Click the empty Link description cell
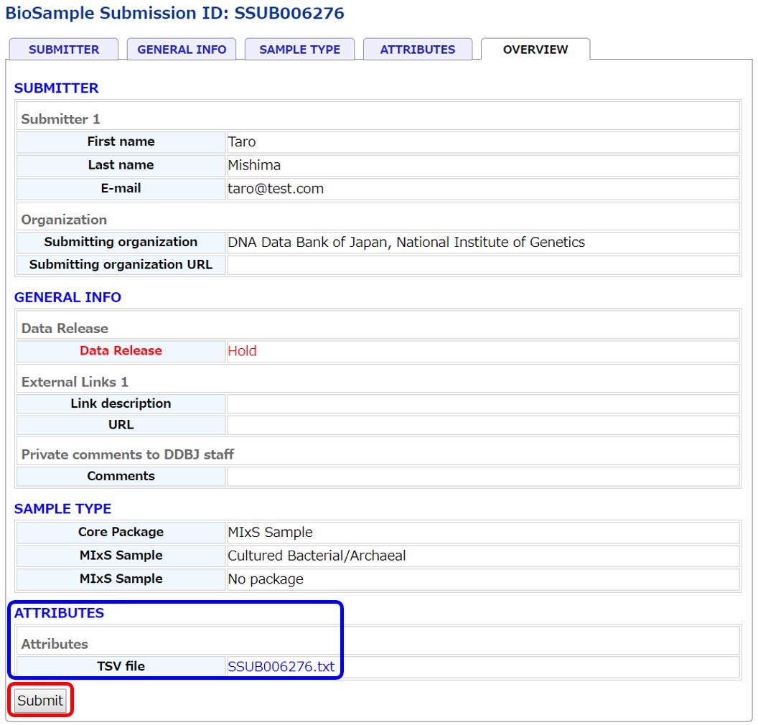Image resolution: width=758 pixels, height=725 pixels. [x=482, y=404]
